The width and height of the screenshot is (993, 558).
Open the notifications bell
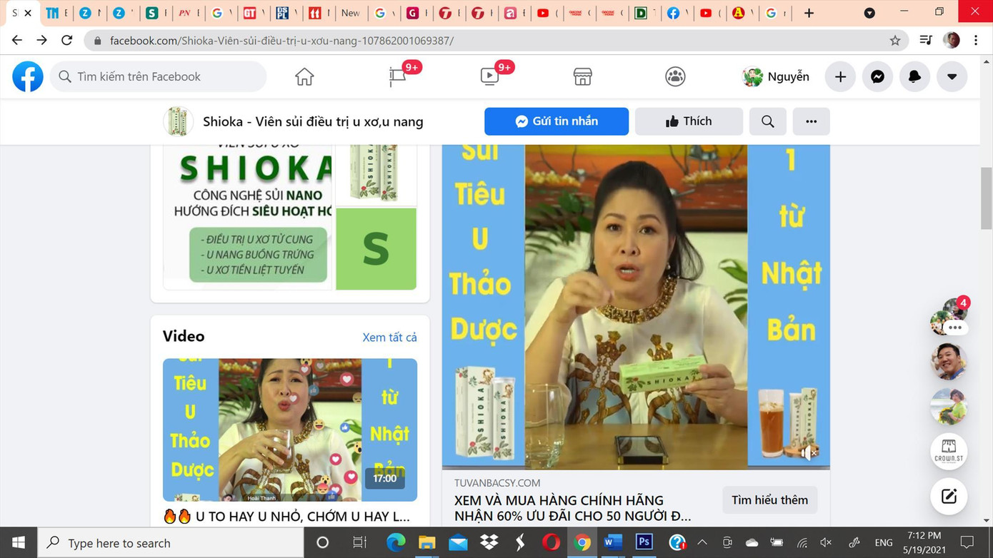(914, 76)
